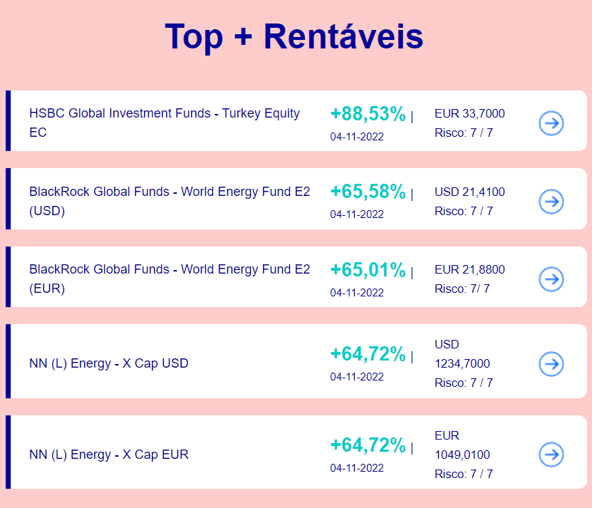Click the +65,01% return value
The height and width of the screenshot is (508, 592).
(x=368, y=270)
